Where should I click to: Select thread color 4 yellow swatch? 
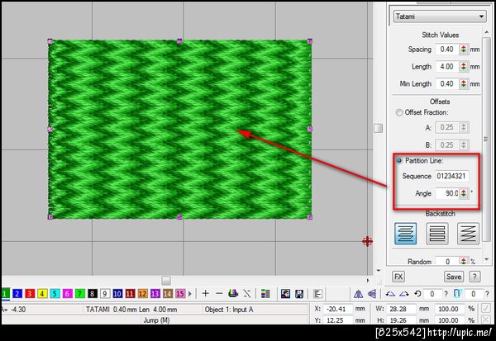coord(42,294)
